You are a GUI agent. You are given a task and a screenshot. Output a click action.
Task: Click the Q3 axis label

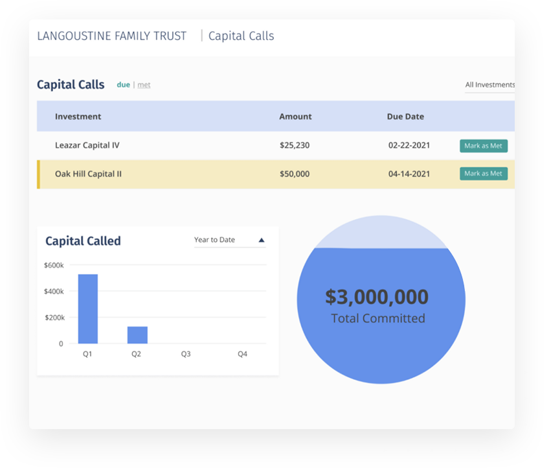186,354
